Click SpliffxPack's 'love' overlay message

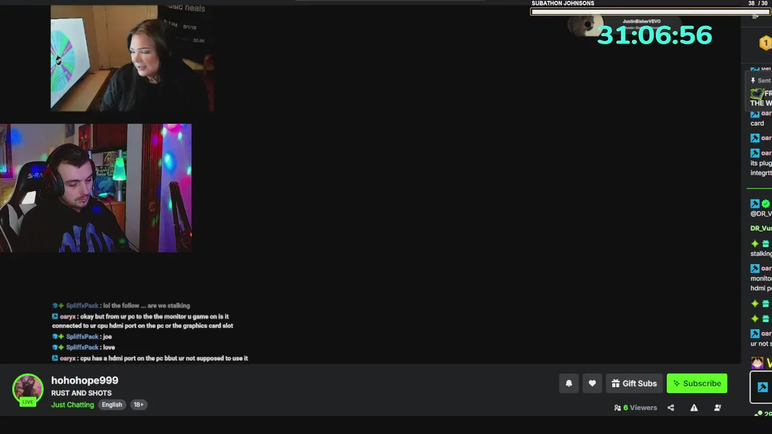[x=84, y=347]
